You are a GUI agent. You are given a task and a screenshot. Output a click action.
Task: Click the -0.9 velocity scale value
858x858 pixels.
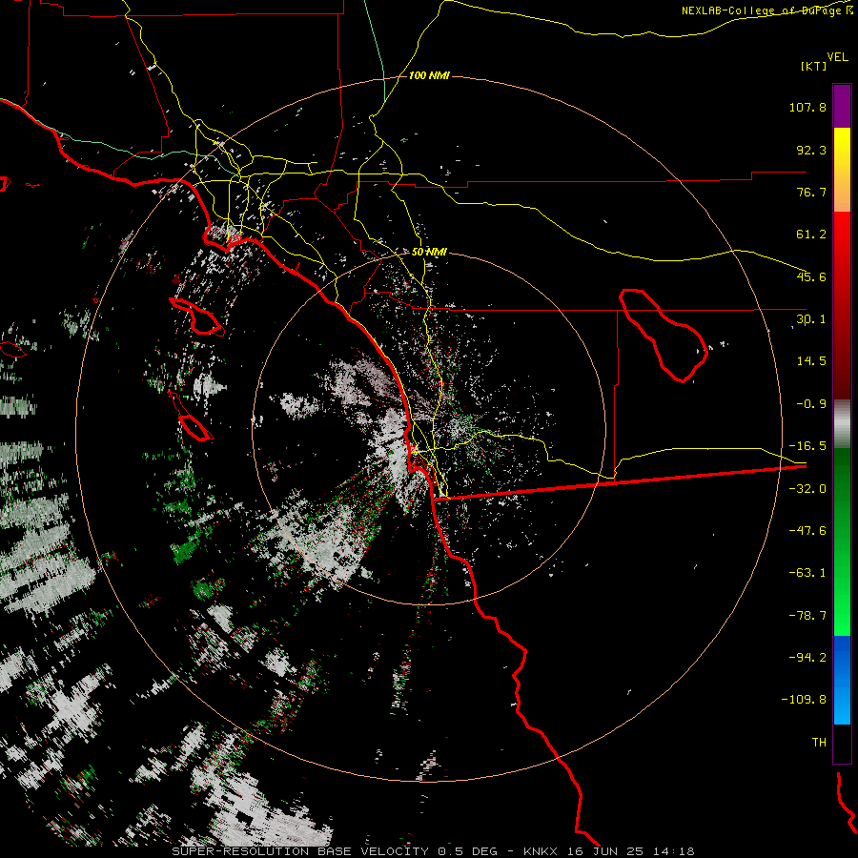pyautogui.click(x=811, y=404)
